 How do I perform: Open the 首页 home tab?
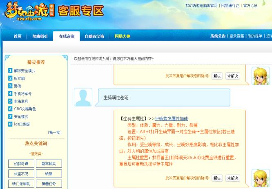(x=18, y=36)
